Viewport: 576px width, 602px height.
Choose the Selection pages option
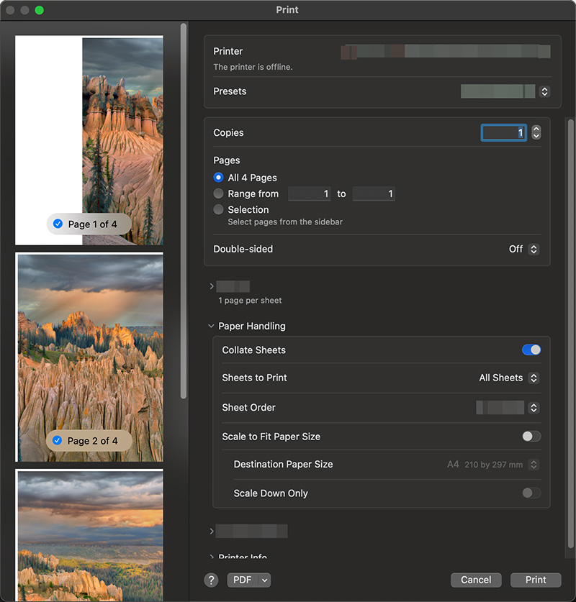(x=218, y=209)
